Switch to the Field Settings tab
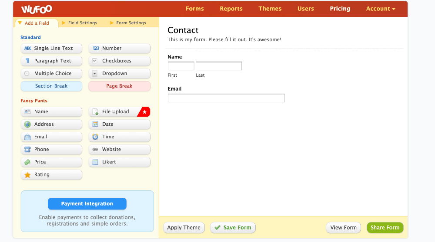Image resolution: width=435 pixels, height=242 pixels. pyautogui.click(x=80, y=23)
